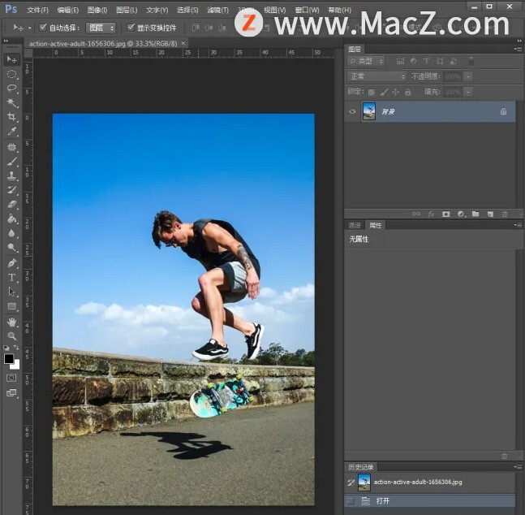Select the Zoom magnifier tool

point(11,335)
